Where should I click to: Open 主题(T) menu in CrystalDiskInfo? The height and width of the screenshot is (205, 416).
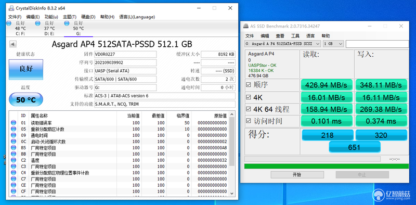click(x=70, y=17)
